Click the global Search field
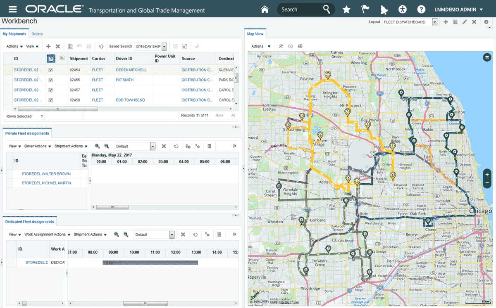This screenshot has height=308, width=496. pos(298,9)
